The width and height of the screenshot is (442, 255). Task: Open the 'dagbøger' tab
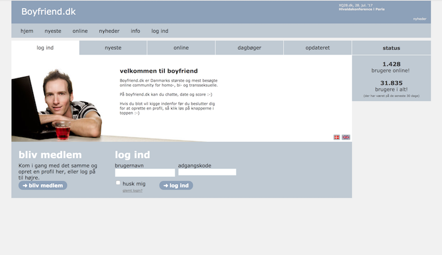point(250,48)
